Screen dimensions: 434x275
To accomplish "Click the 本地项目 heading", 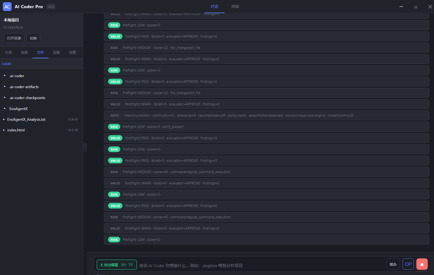I will pos(11,20).
